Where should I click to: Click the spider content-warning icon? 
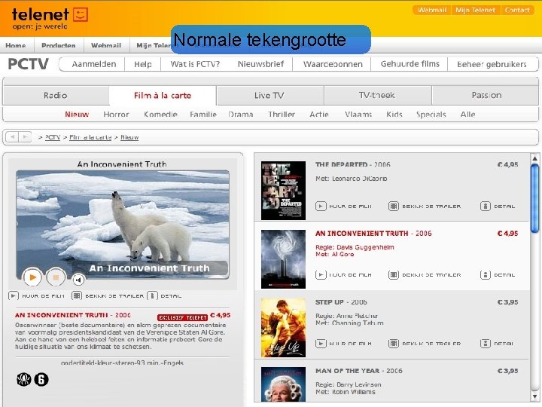[x=24, y=380]
